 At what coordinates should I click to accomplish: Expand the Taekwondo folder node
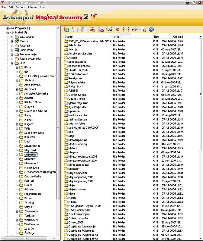pyautogui.click(x=17, y=211)
